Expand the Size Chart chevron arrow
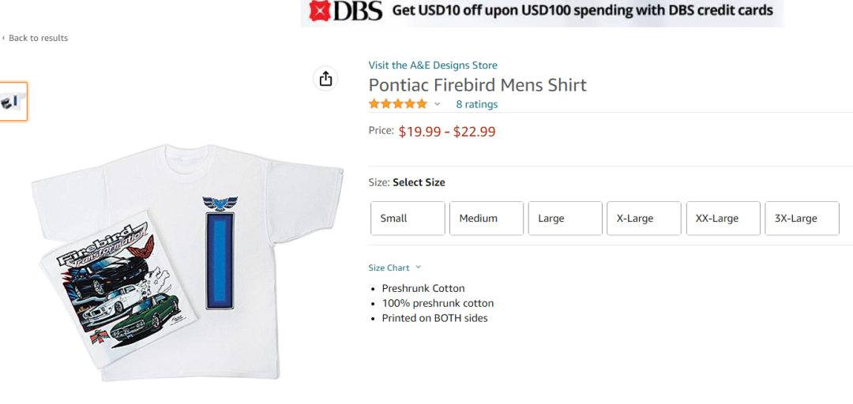The height and width of the screenshot is (404, 853). tap(419, 267)
